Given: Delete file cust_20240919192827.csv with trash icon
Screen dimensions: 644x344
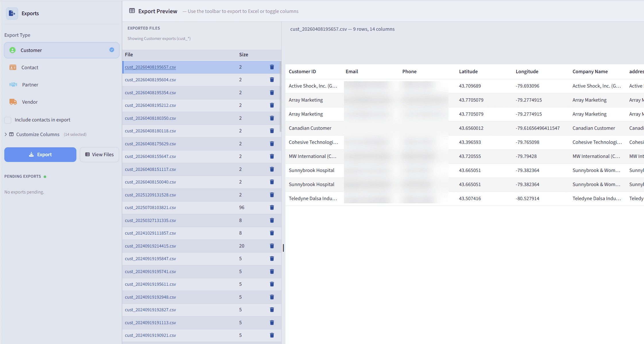Looking at the screenshot, I should (272, 310).
